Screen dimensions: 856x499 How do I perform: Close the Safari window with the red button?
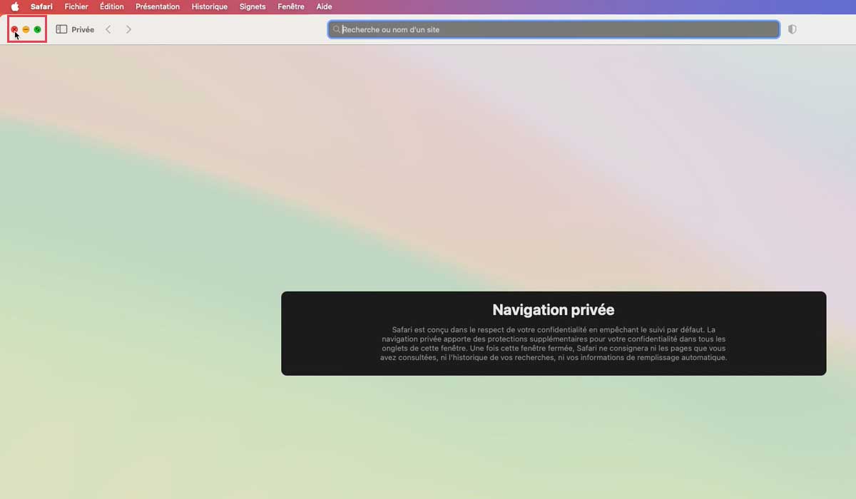tap(14, 29)
